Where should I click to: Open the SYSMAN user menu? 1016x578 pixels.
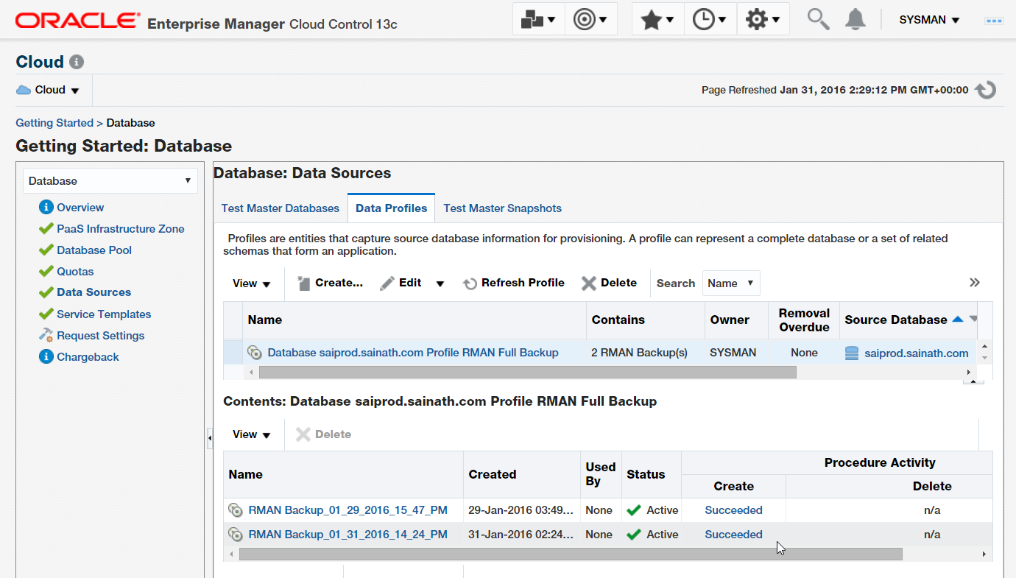(x=929, y=20)
